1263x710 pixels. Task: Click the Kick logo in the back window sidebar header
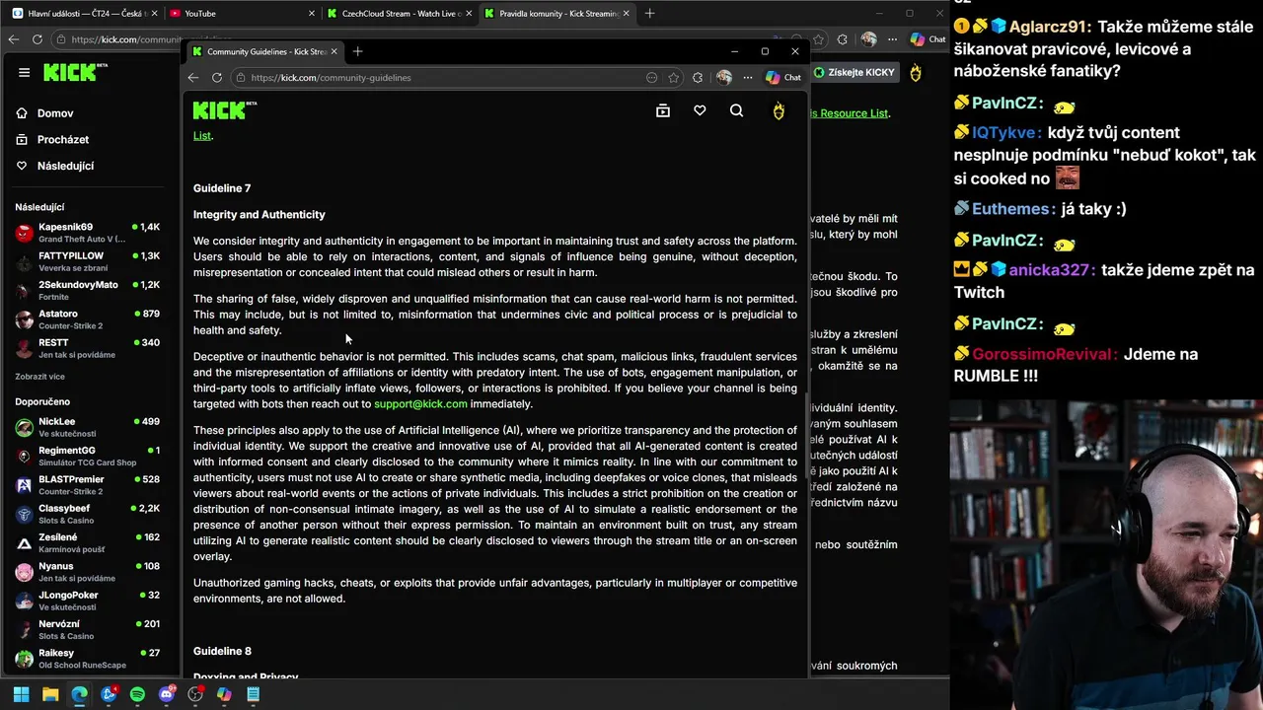coord(76,72)
